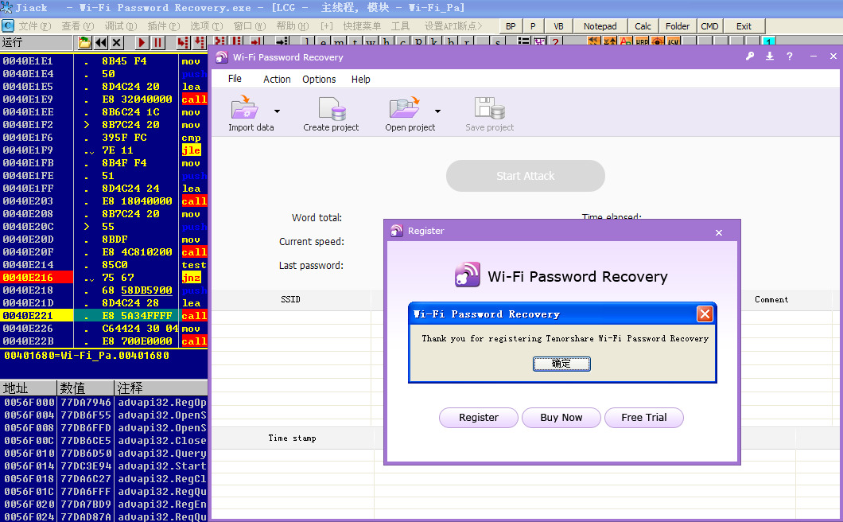Click the 'm' memory map toolbar button

point(340,42)
